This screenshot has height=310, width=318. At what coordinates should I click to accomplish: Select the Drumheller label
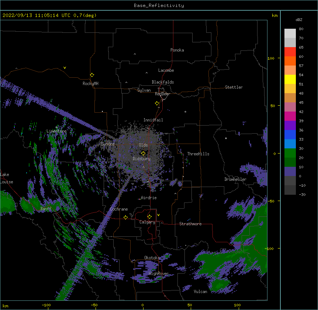pos(235,179)
